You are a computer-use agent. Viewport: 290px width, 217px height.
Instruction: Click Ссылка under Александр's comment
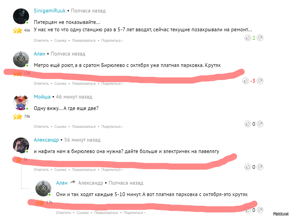coord(60,170)
